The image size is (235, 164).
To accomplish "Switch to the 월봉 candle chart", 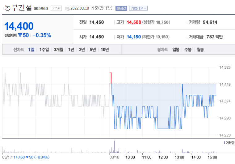I will click(200, 50).
